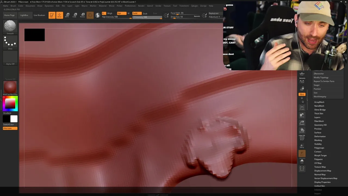Click the Frame view icon
Screen dimensions: 348x196
tap(302, 108)
